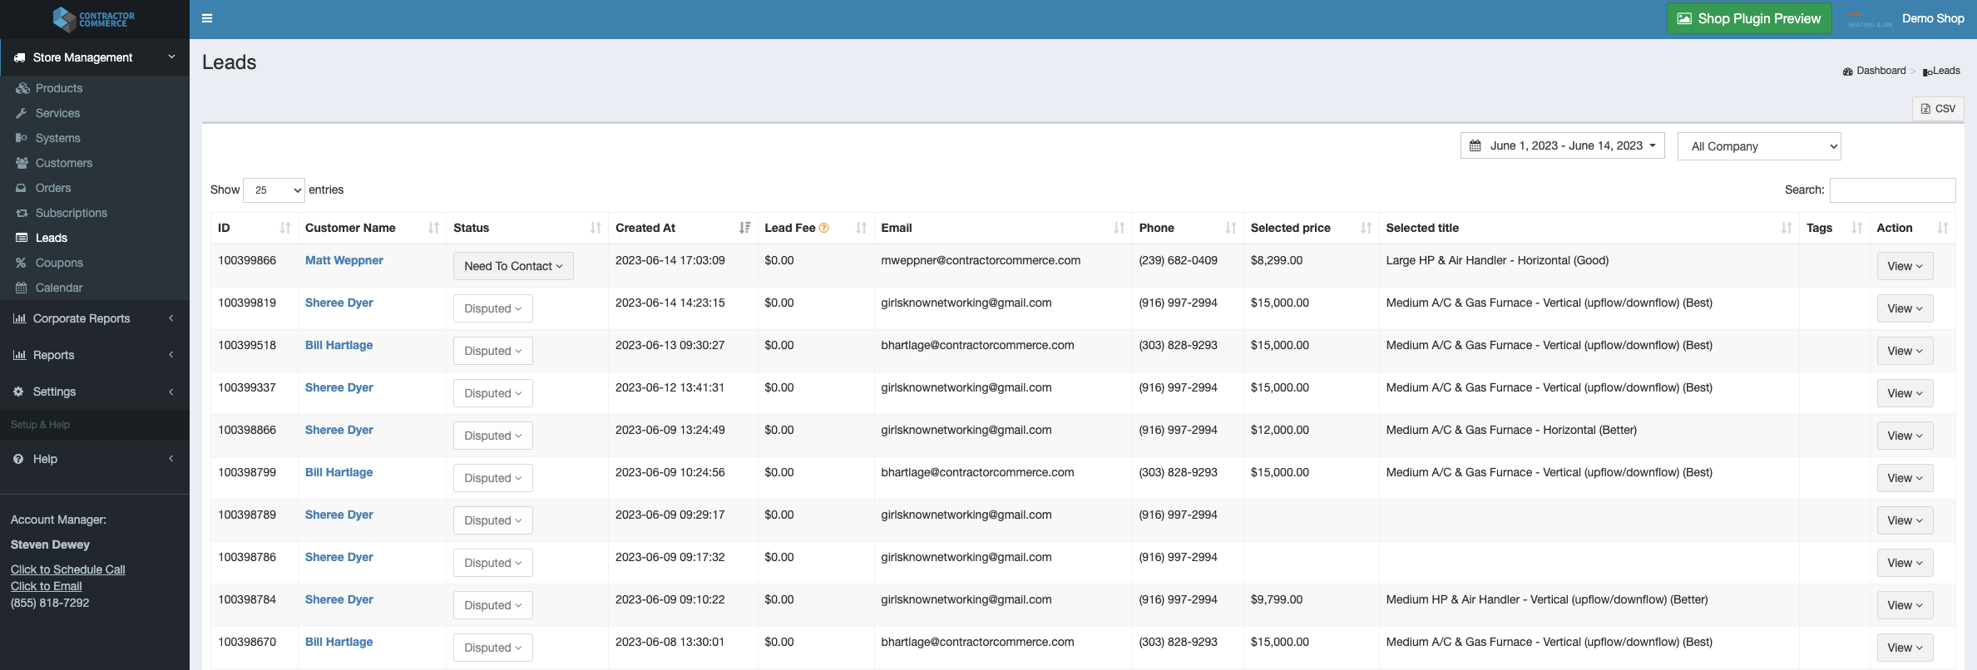Open the Show entries count dropdown
Screen dimensions: 1977x670
coord(274,190)
